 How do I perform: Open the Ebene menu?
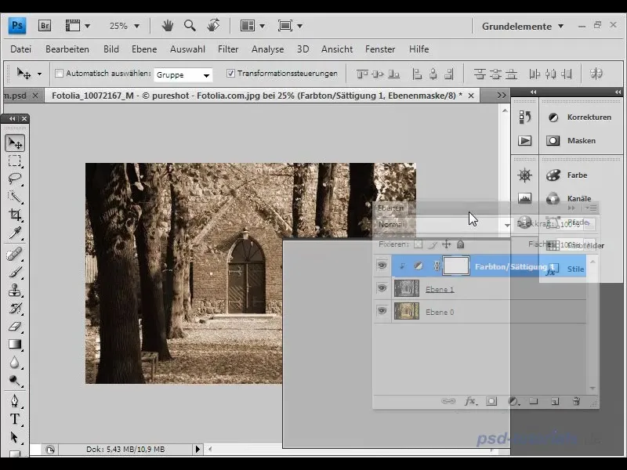click(x=144, y=49)
